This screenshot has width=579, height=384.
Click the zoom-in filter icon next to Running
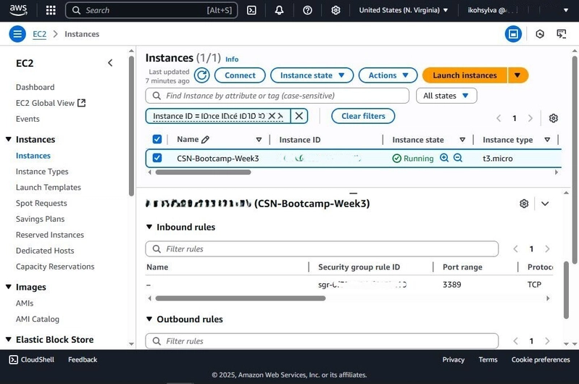[x=443, y=158]
